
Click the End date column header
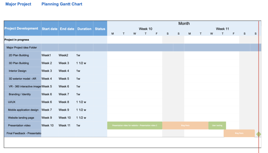pyautogui.click(x=67, y=29)
